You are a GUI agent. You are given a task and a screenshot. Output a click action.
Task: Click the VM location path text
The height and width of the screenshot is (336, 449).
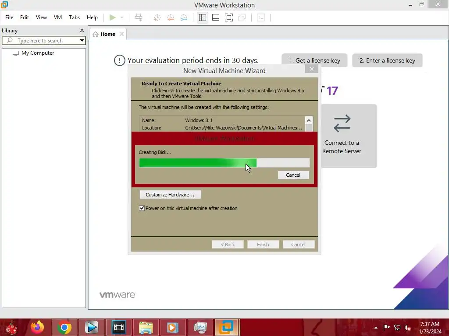coord(243,128)
